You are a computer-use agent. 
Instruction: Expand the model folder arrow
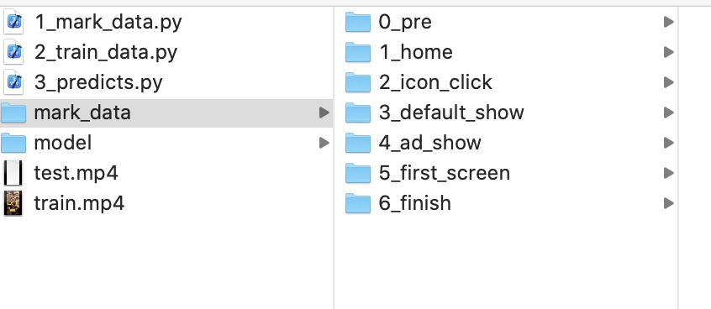tap(324, 143)
